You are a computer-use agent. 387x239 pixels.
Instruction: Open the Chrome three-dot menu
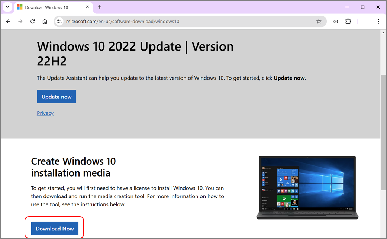(x=378, y=22)
